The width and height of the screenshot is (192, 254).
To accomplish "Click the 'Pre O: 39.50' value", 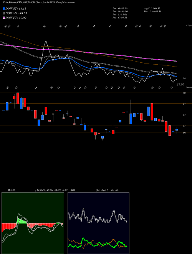I will tap(120, 8).
